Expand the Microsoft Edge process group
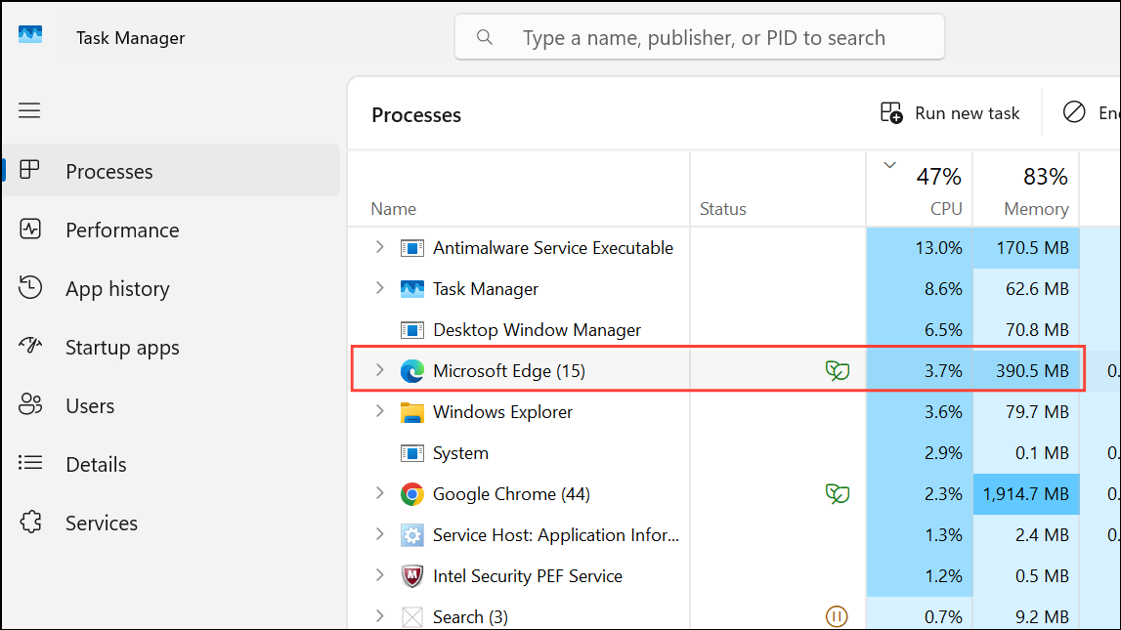 380,370
